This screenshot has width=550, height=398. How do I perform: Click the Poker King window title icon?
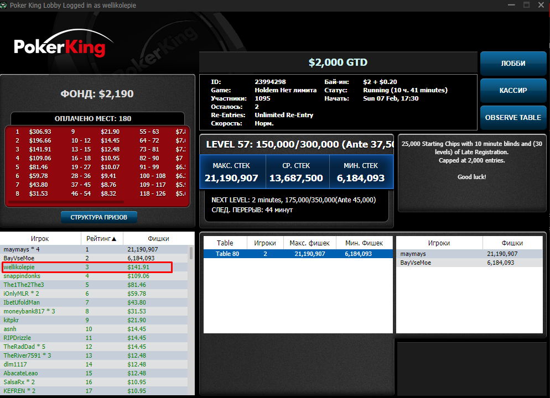pos(3,6)
